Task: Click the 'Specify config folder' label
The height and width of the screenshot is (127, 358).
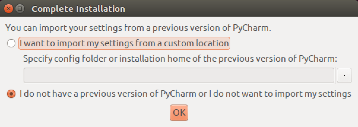Action: coord(180,59)
